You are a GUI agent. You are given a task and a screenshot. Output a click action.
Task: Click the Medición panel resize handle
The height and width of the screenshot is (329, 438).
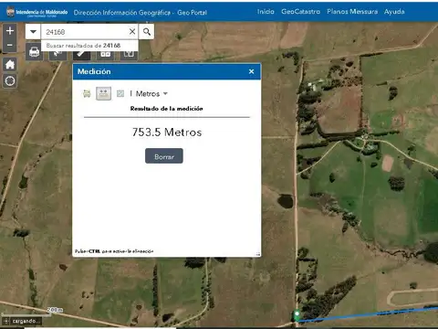(x=258, y=254)
